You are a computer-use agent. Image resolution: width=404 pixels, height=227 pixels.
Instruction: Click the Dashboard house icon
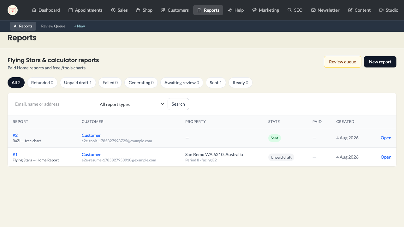[x=34, y=10]
